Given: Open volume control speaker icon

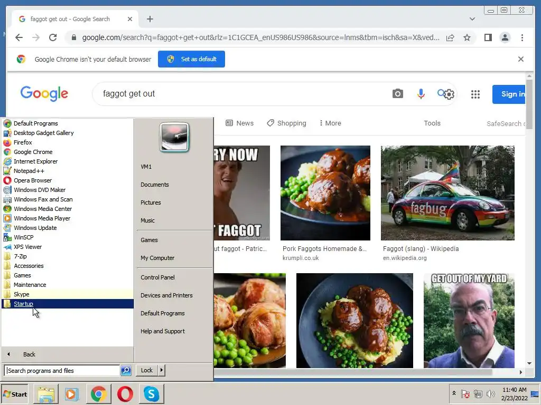Looking at the screenshot, I should [490, 393].
